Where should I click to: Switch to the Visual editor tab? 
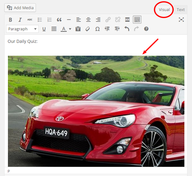pos(164,10)
